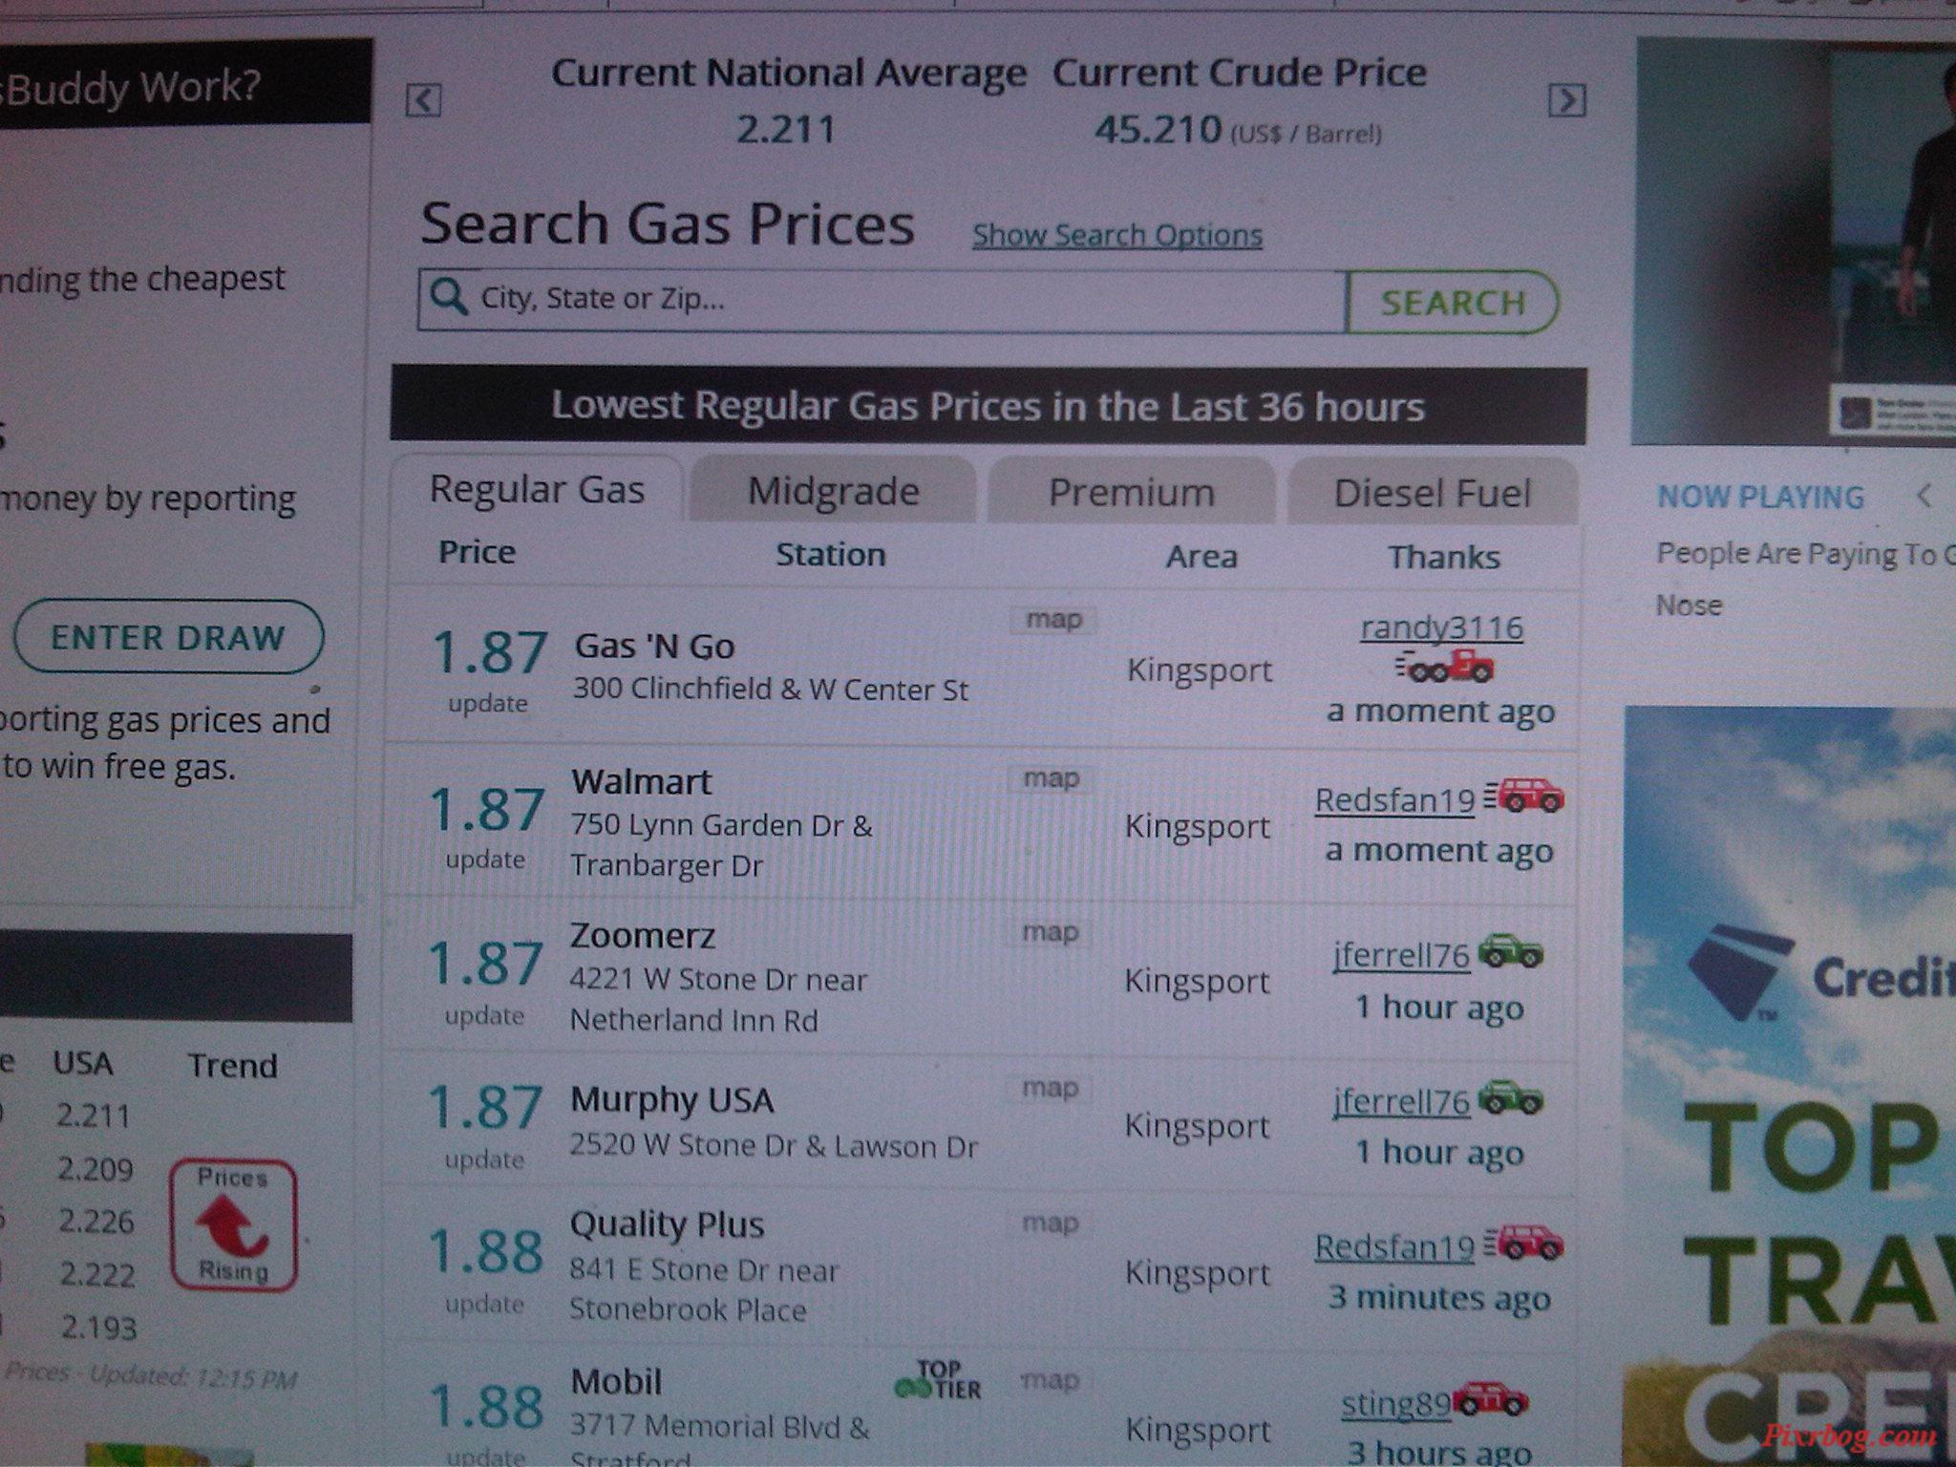Open randy3116 user profile

(1441, 628)
